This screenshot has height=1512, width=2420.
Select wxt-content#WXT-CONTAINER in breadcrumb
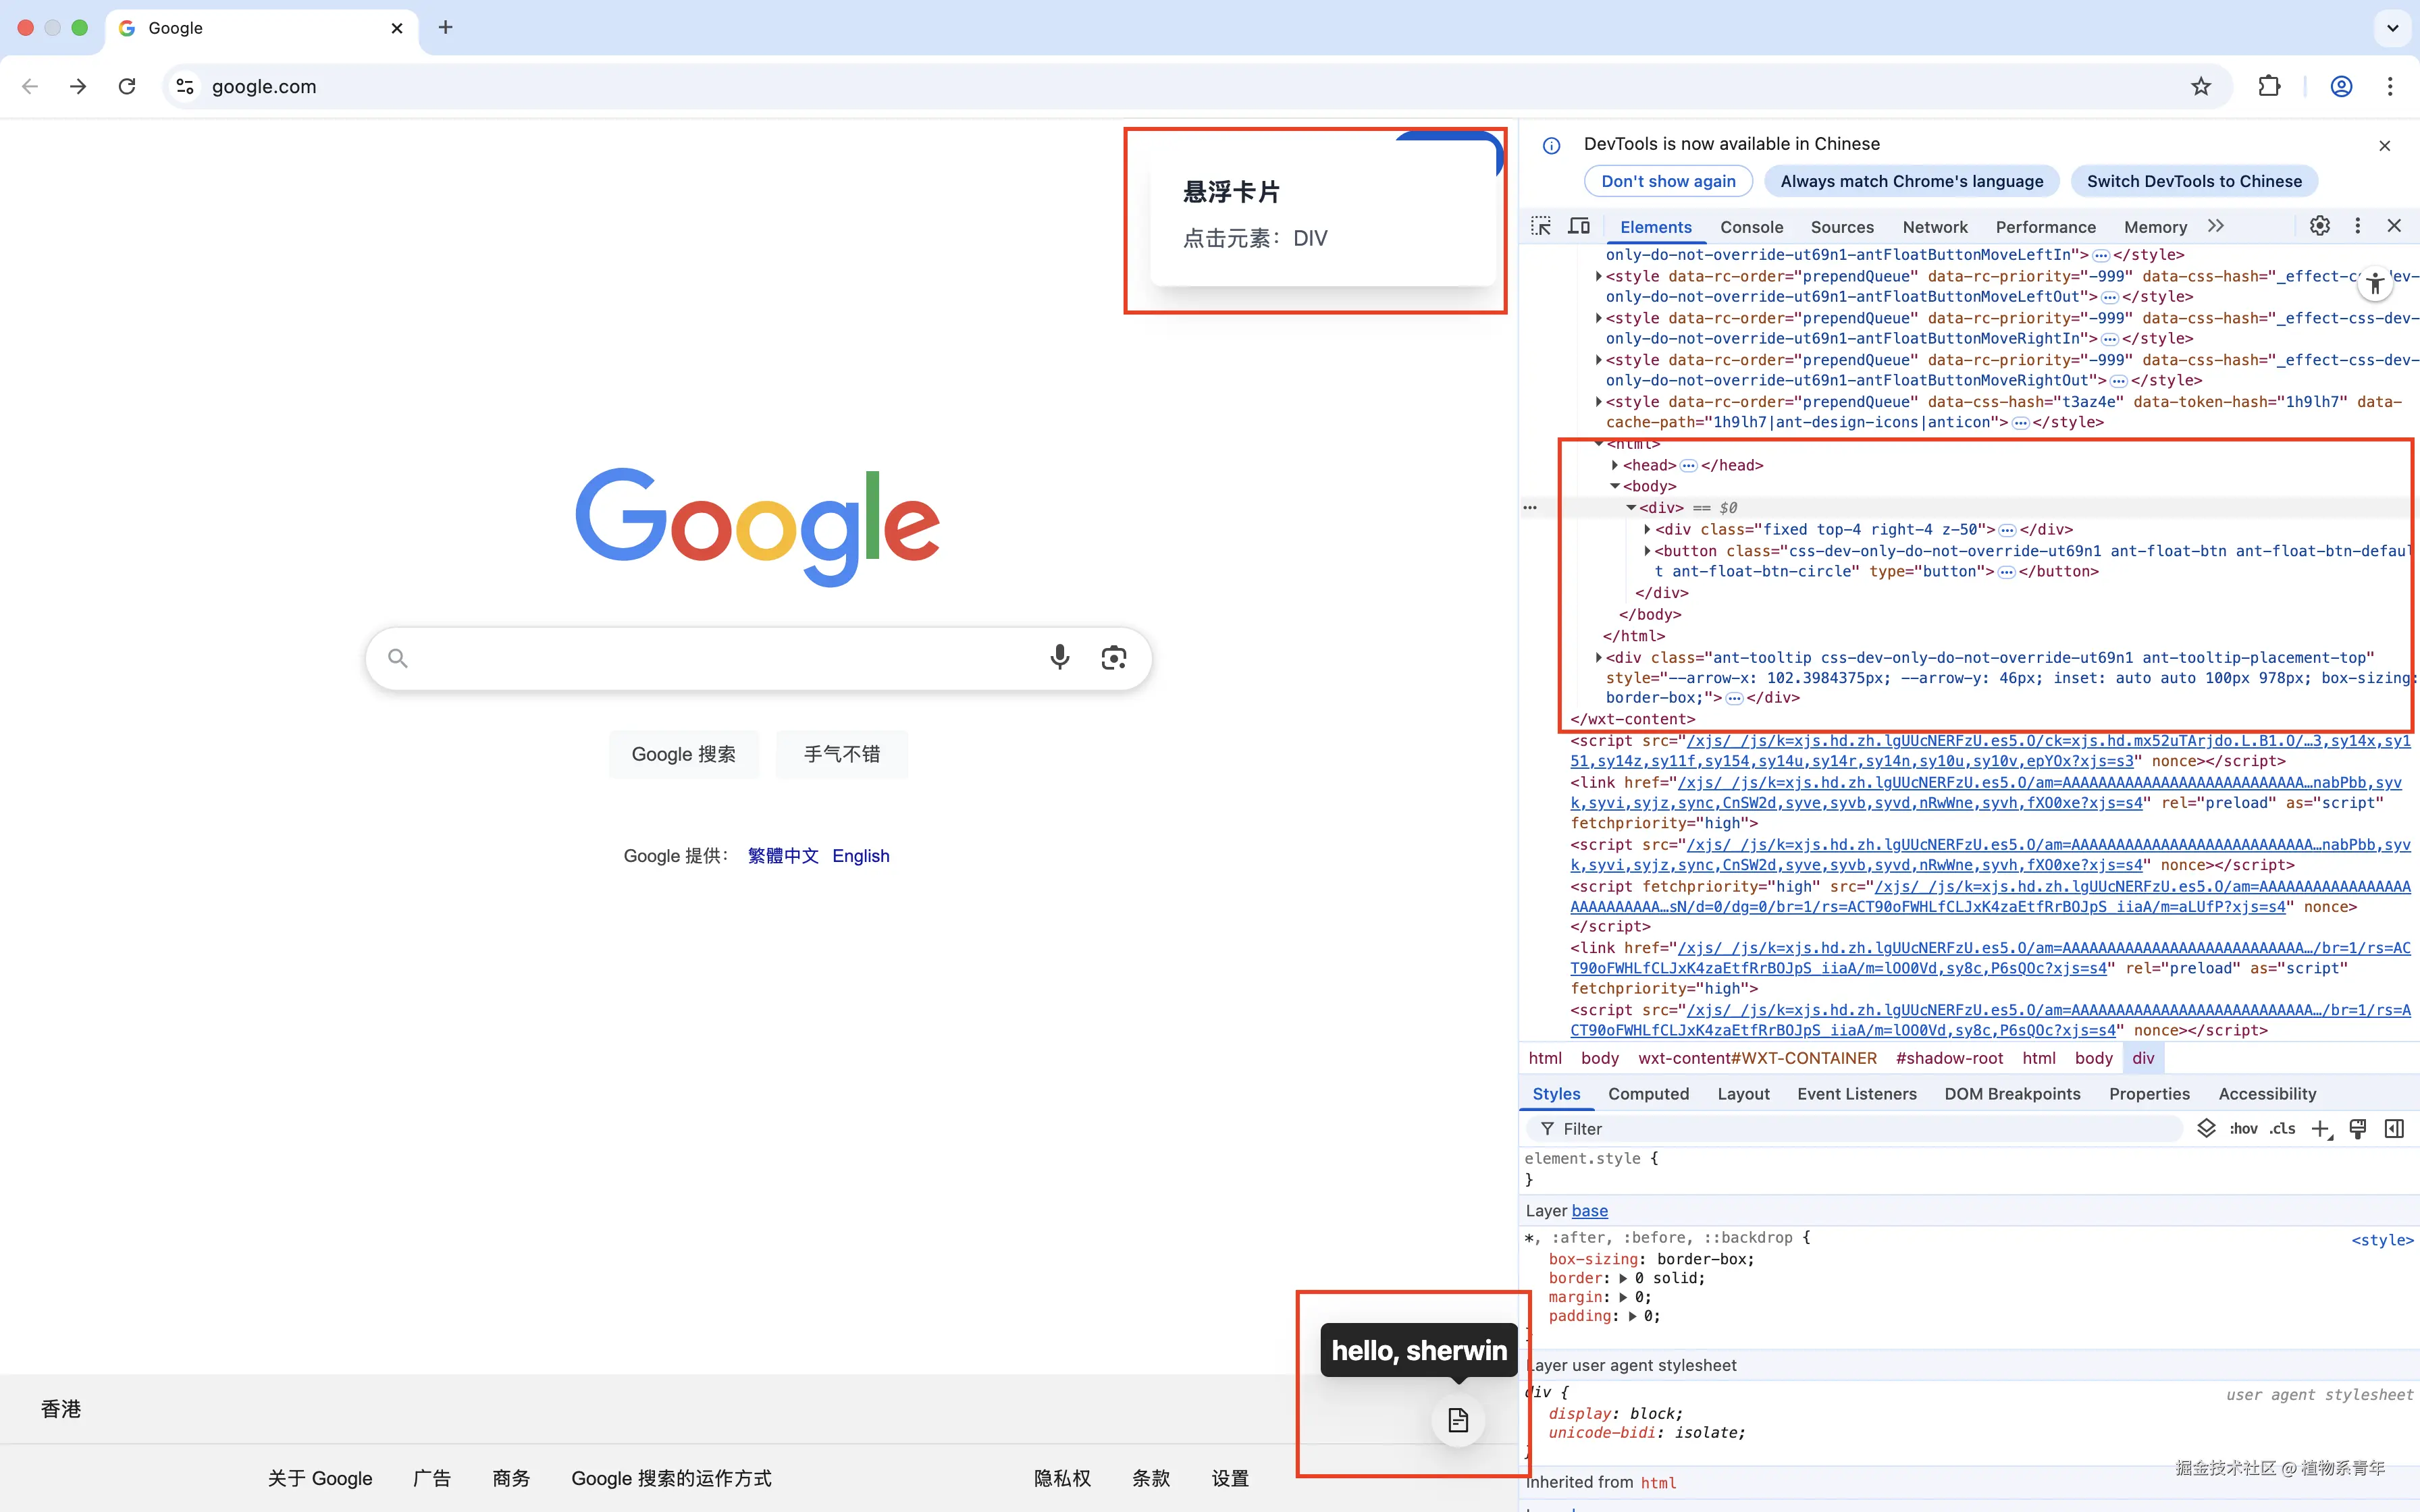pyautogui.click(x=1757, y=1058)
